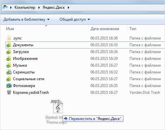This screenshot has width=165, height=130.
Task: Select the Документы folder icon
Action: (x=9, y=45)
